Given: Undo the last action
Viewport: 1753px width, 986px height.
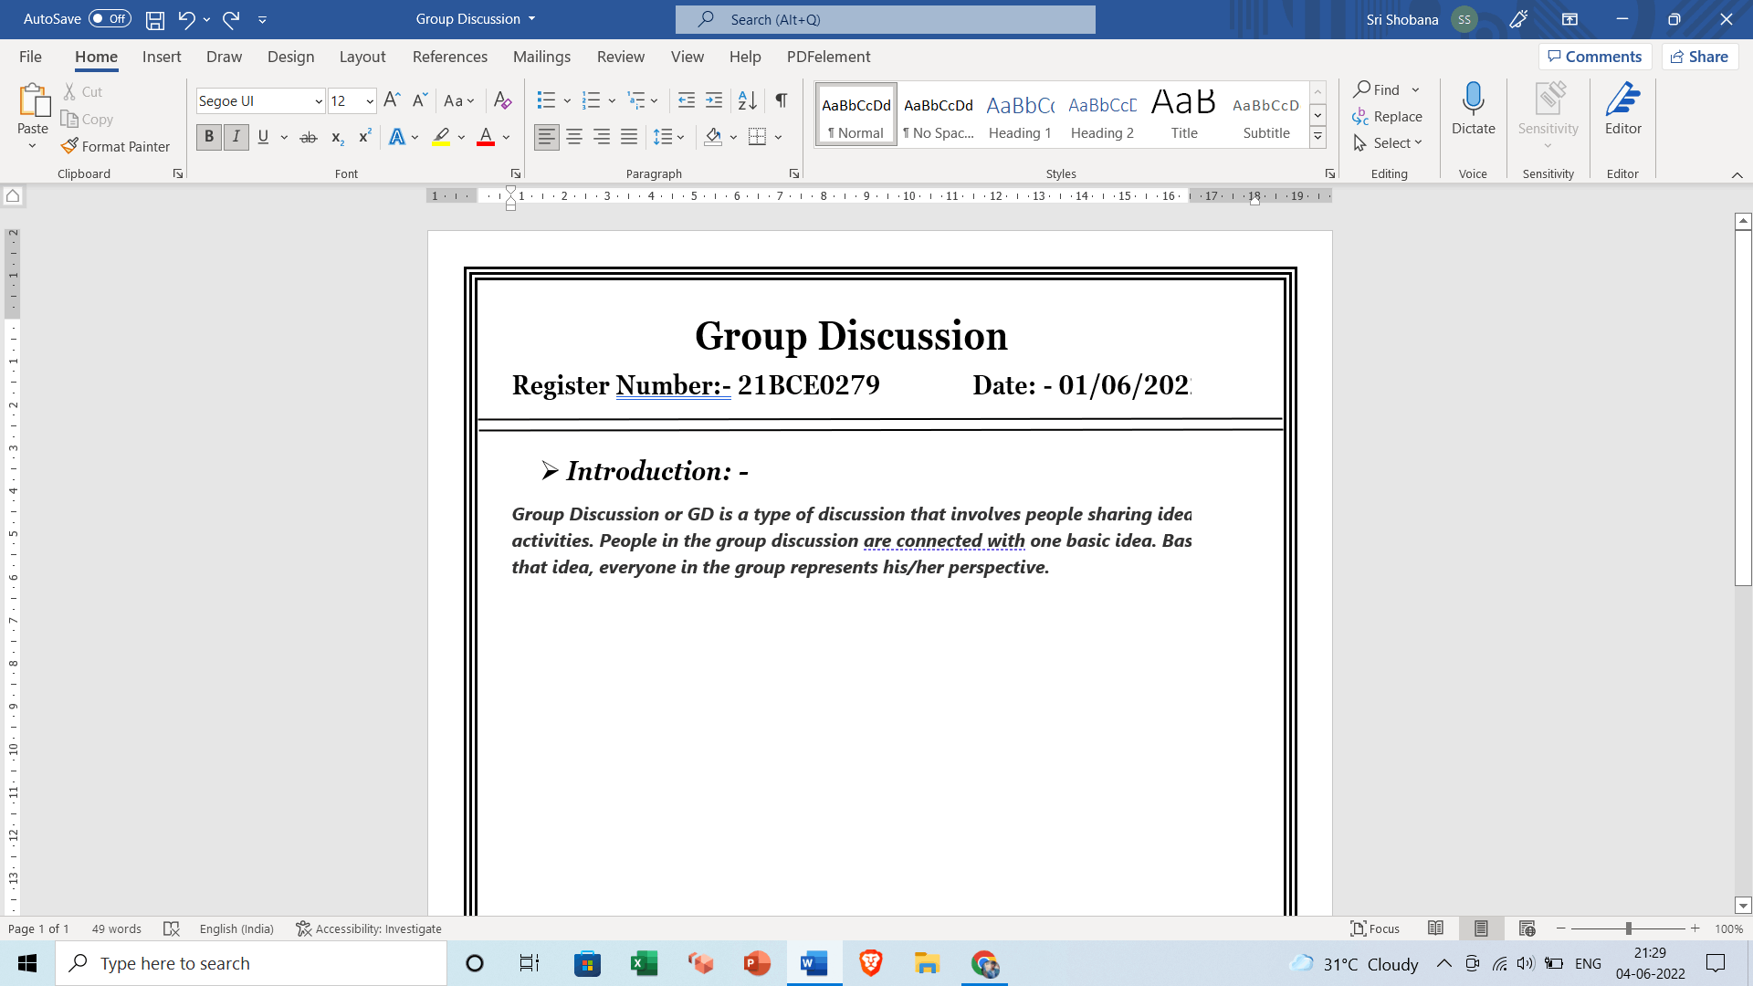Looking at the screenshot, I should [x=186, y=19].
